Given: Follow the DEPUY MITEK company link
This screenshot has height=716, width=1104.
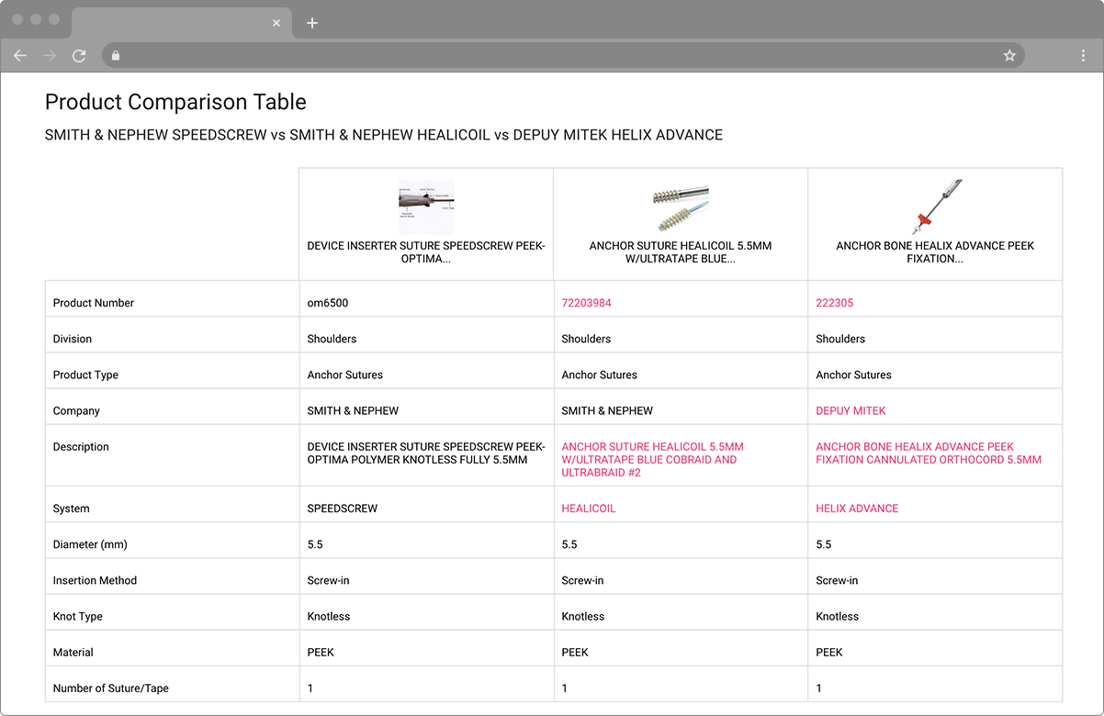Looking at the screenshot, I should coord(851,411).
